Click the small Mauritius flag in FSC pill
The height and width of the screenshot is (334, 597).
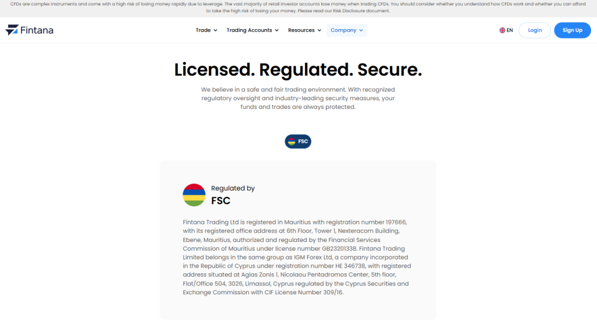coord(292,142)
